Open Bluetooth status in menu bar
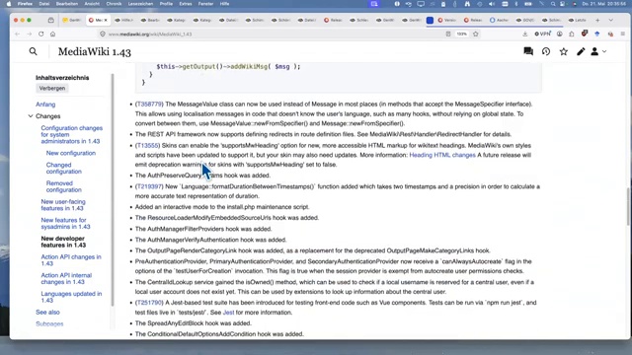The width and height of the screenshot is (632, 355). pyautogui.click(x=516, y=4)
